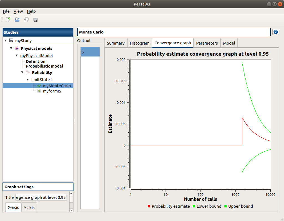Click the atom icon beside Physical models
Image resolution: width=284 pixels, height=221 pixels.
click(x=17, y=48)
